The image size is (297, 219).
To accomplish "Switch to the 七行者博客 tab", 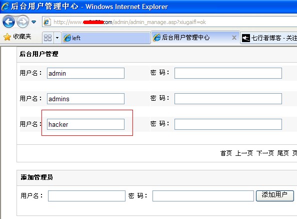I will 269,38.
